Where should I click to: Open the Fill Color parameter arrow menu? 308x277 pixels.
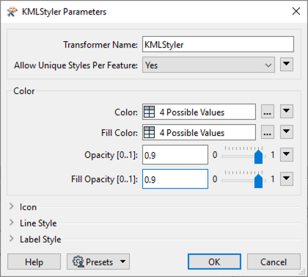click(287, 132)
